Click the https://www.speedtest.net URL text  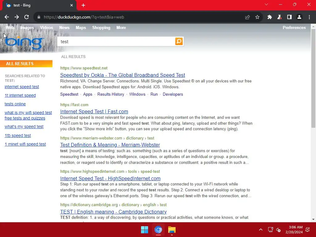click(84, 68)
